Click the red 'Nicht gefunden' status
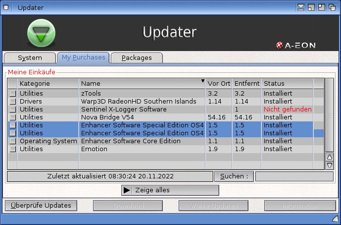This screenshot has width=341, height=225. tap(288, 110)
